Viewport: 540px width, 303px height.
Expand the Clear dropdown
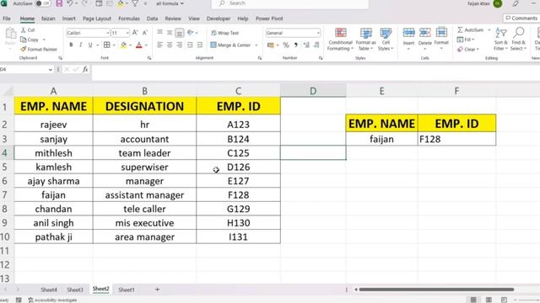click(478, 50)
